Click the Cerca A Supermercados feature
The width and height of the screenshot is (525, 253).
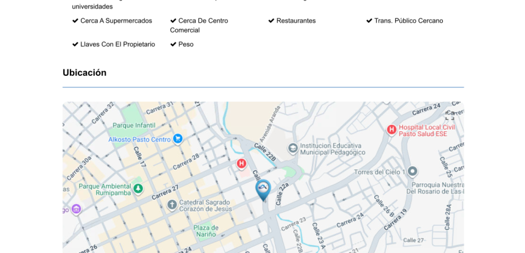pos(112,20)
